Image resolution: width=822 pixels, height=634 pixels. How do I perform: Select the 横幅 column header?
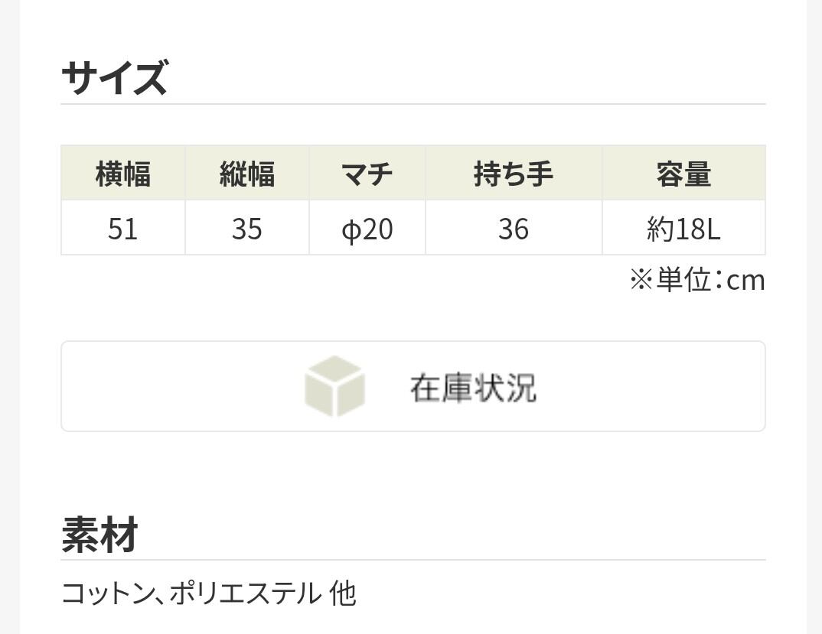(123, 174)
